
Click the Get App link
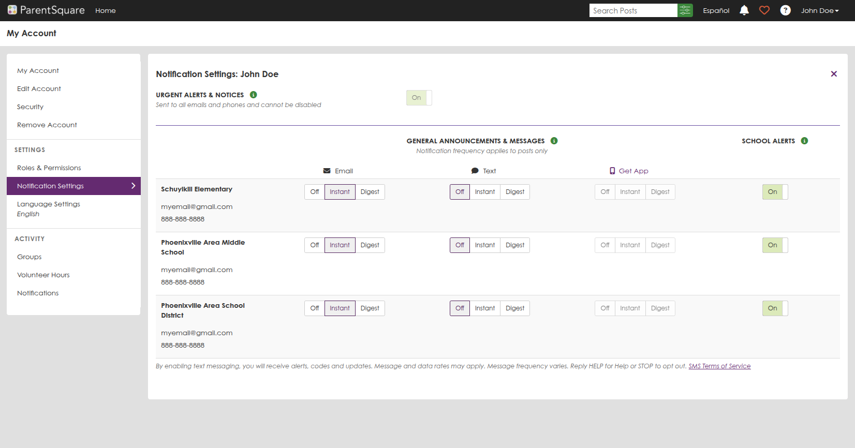click(633, 171)
